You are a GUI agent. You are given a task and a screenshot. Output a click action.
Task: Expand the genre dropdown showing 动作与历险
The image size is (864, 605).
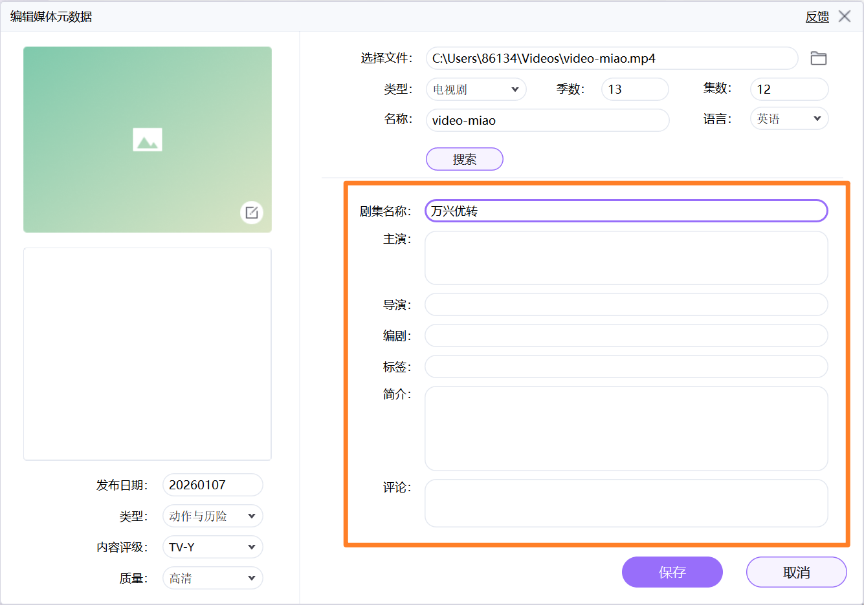pos(212,516)
